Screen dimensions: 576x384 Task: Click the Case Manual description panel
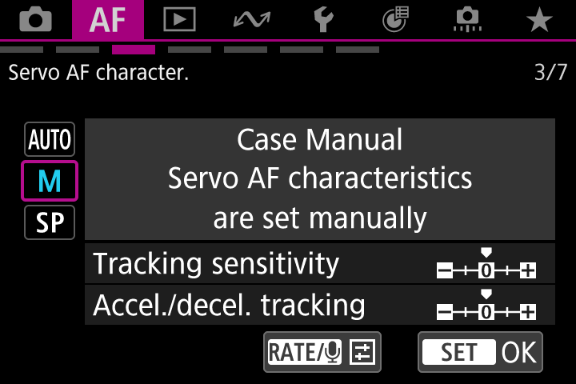pyautogui.click(x=319, y=178)
